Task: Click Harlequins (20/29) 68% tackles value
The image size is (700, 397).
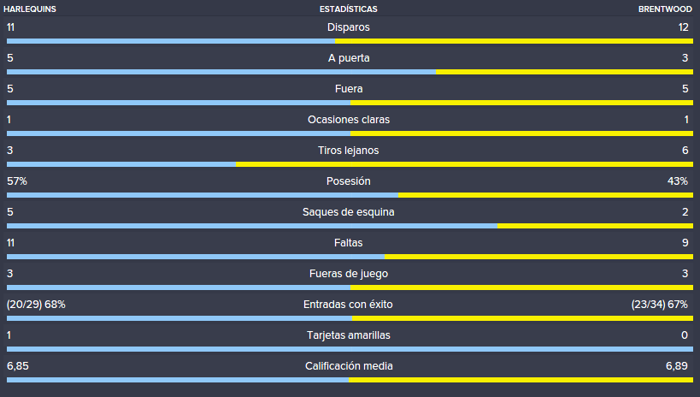Action: (x=36, y=305)
